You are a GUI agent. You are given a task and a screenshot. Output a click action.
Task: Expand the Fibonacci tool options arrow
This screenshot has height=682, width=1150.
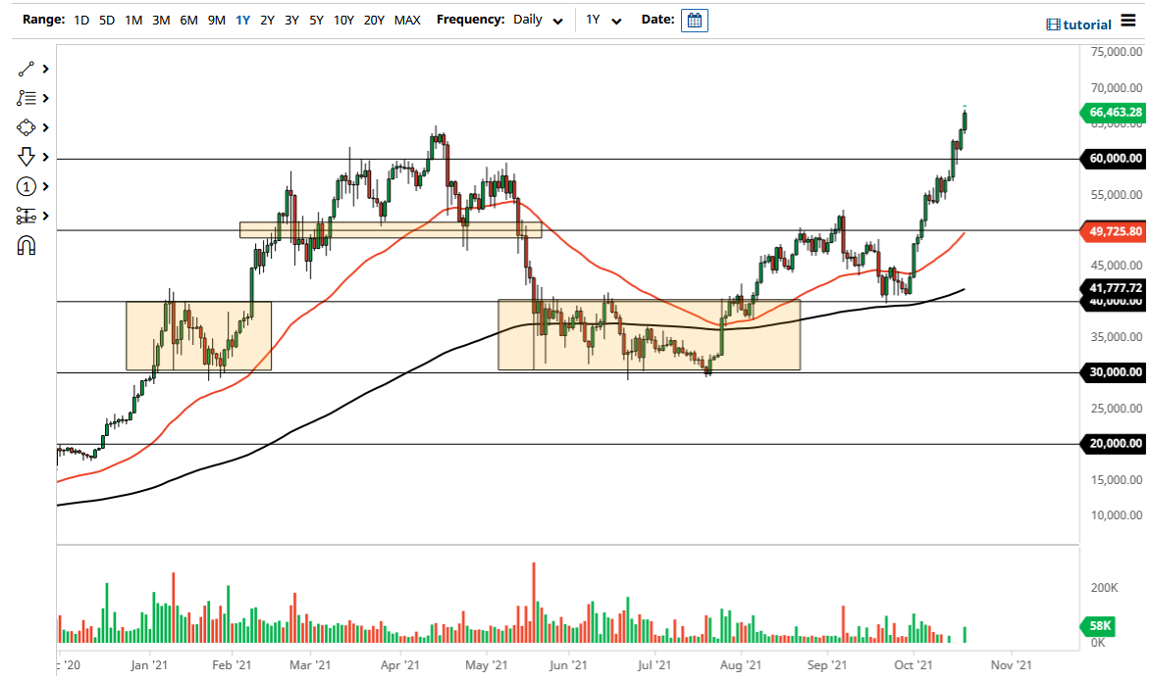[x=45, y=98]
